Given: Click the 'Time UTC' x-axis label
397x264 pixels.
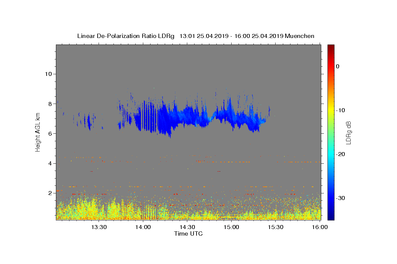Looking at the screenshot, I should (188, 234).
